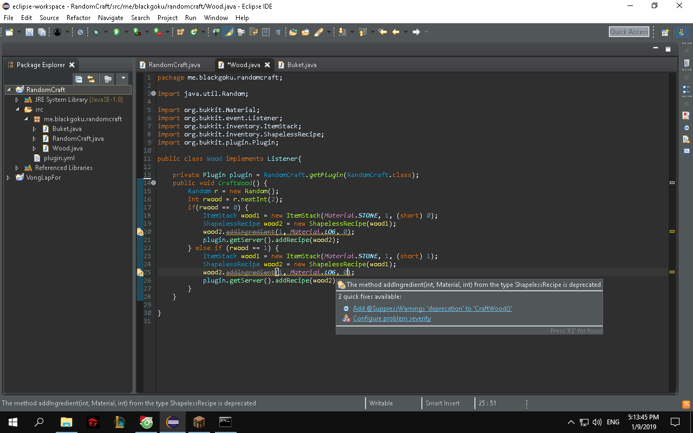The image size is (693, 433).
Task: Switch to the Buket.java editor tab
Action: (x=302, y=65)
